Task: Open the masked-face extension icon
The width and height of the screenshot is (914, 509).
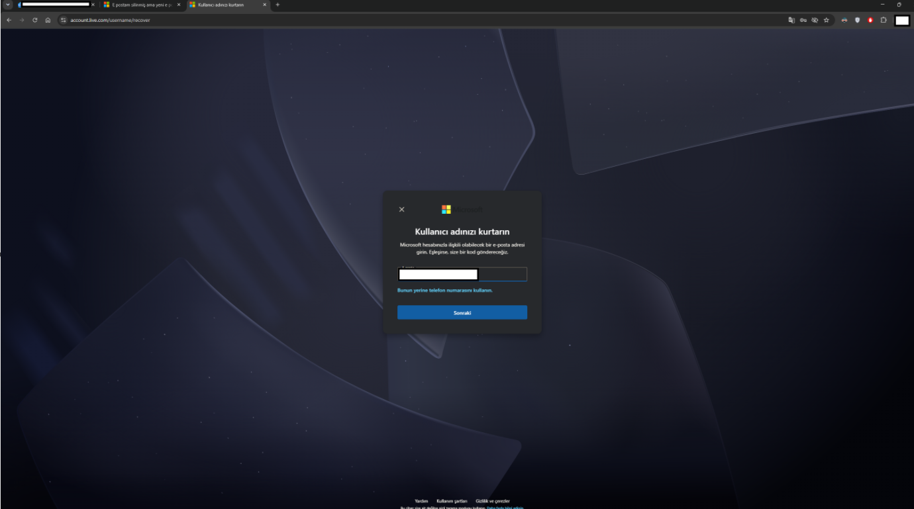Action: coord(844,20)
